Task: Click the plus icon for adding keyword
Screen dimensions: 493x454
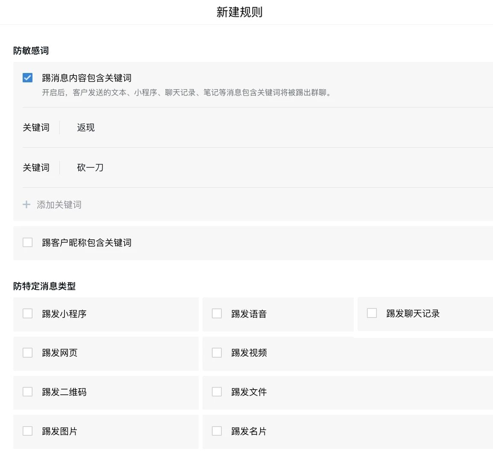Action: pyautogui.click(x=26, y=205)
